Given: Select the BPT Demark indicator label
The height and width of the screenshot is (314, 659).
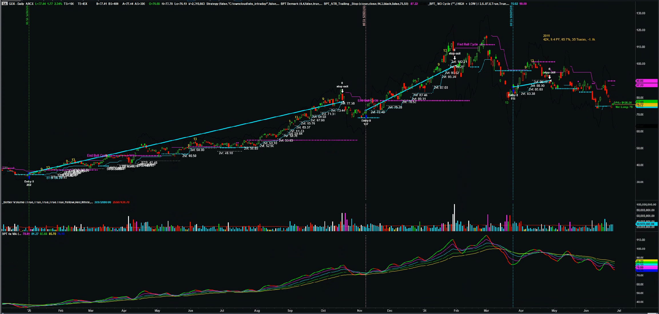Looking at the screenshot, I should coord(301,4).
